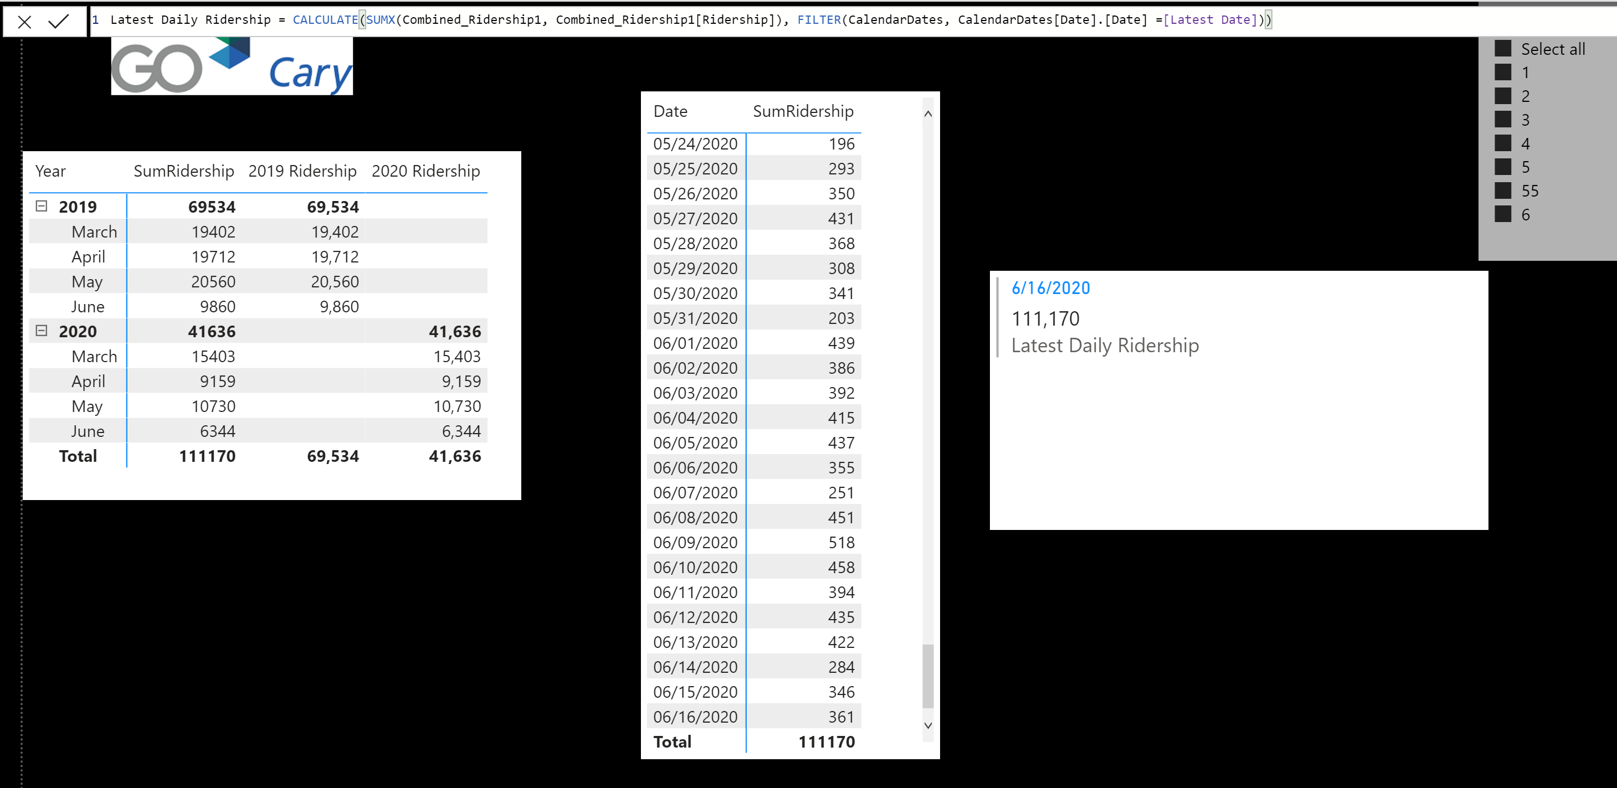Toggle slicer checkbox for value 1
The image size is (1617, 788).
pyautogui.click(x=1502, y=72)
